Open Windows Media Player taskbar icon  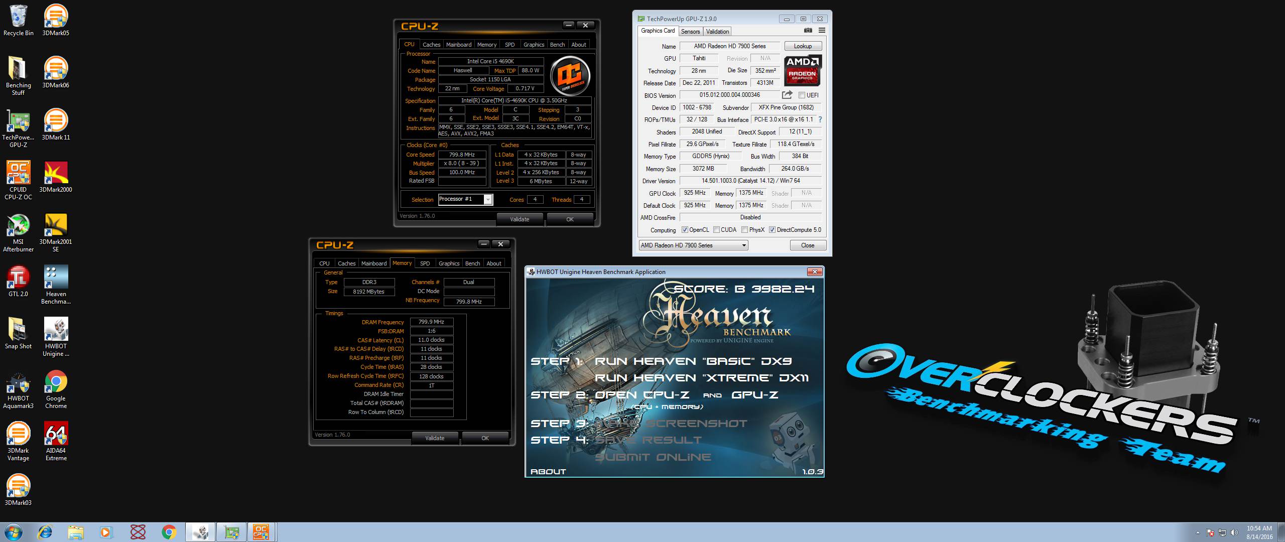click(x=106, y=532)
